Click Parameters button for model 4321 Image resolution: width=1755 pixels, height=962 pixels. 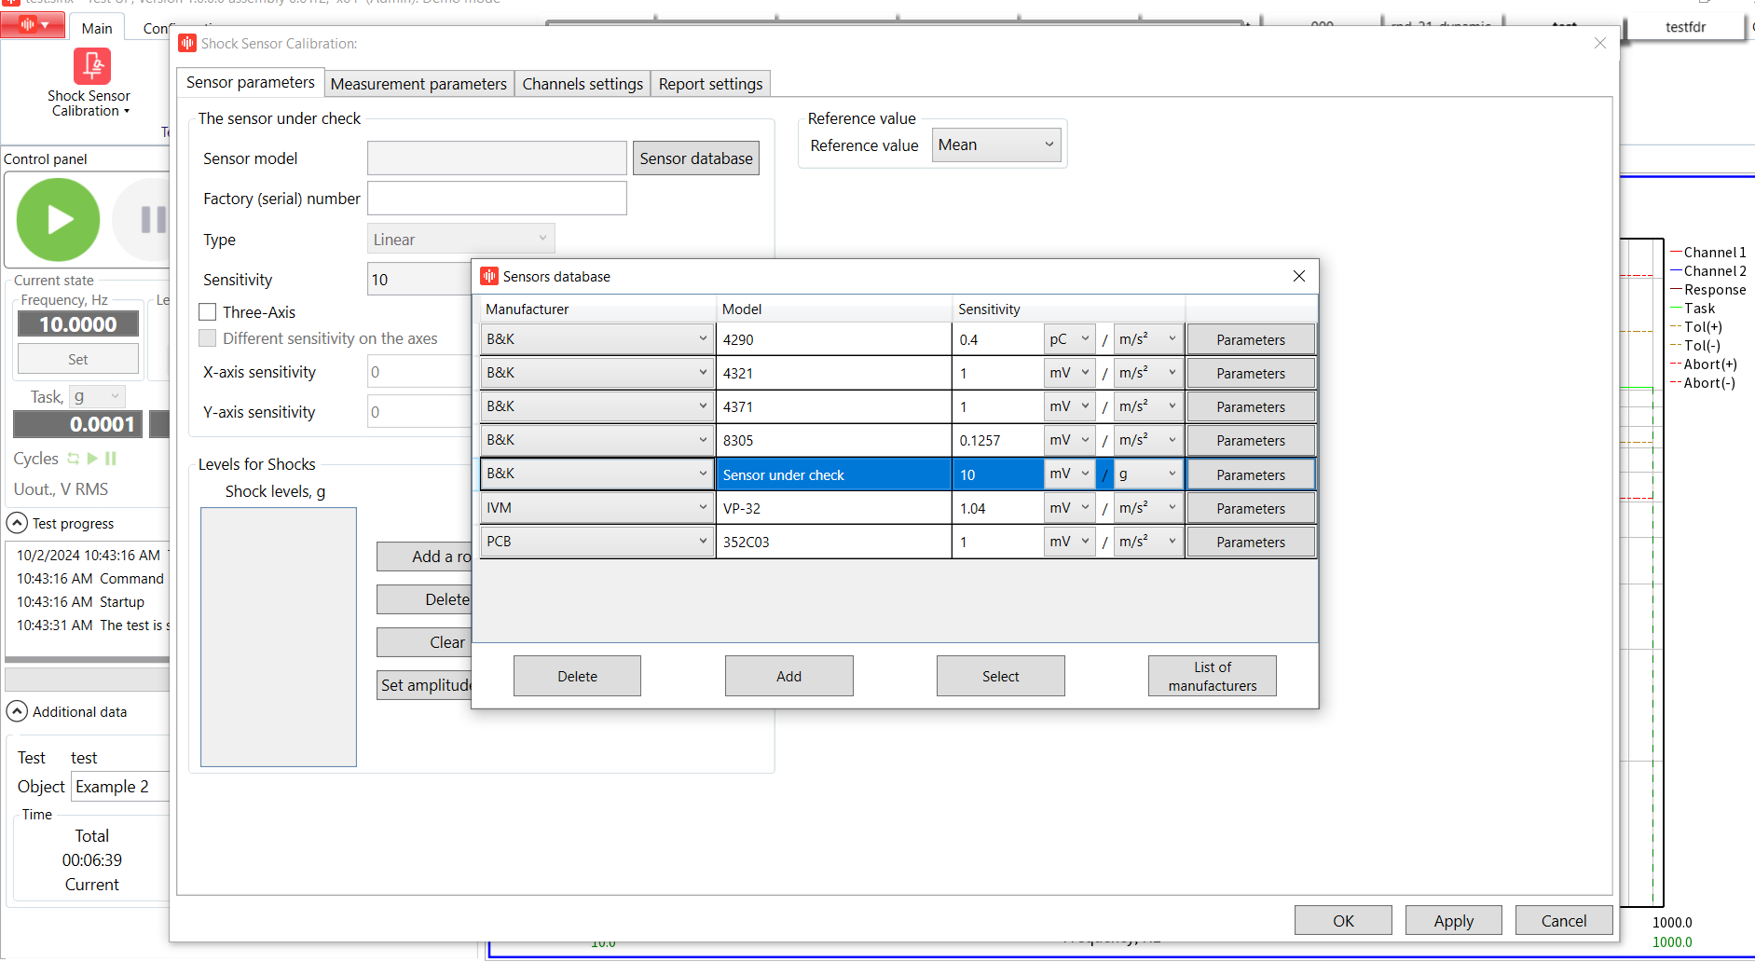(1251, 373)
